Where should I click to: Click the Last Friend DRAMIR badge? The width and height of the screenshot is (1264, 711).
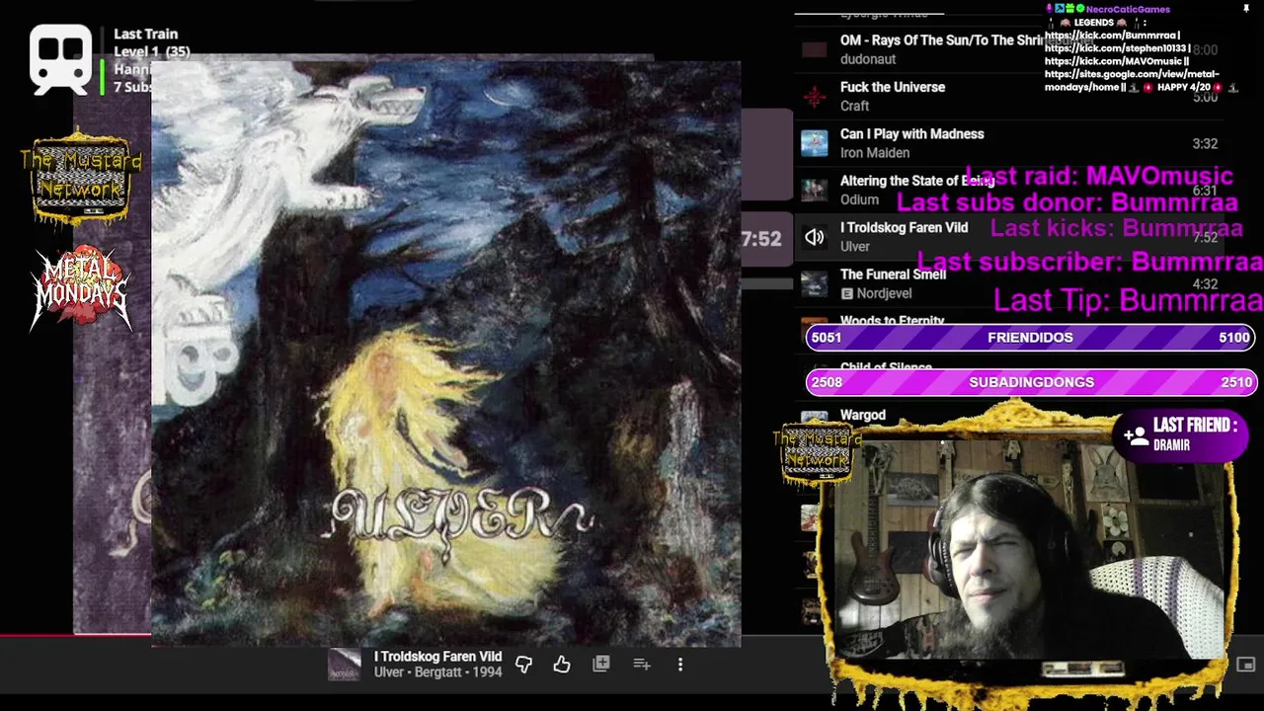tap(1182, 434)
